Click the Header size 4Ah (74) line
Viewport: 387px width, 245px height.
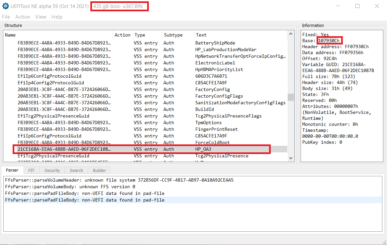(x=330, y=82)
